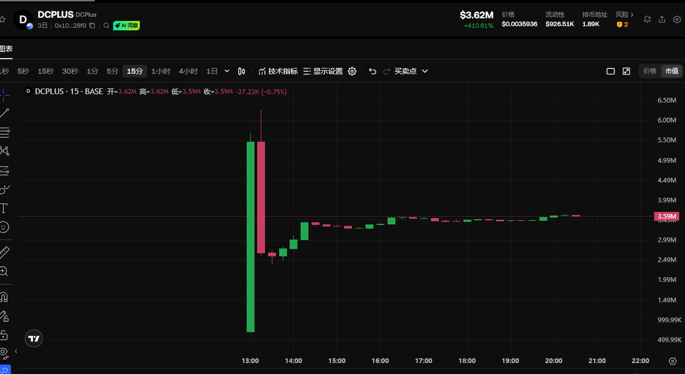The image size is (685, 374).
Task: Click the 3.59M current price label
Action: 667,217
